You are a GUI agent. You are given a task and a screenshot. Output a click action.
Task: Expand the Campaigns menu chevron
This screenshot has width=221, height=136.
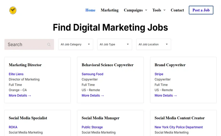(146, 10)
